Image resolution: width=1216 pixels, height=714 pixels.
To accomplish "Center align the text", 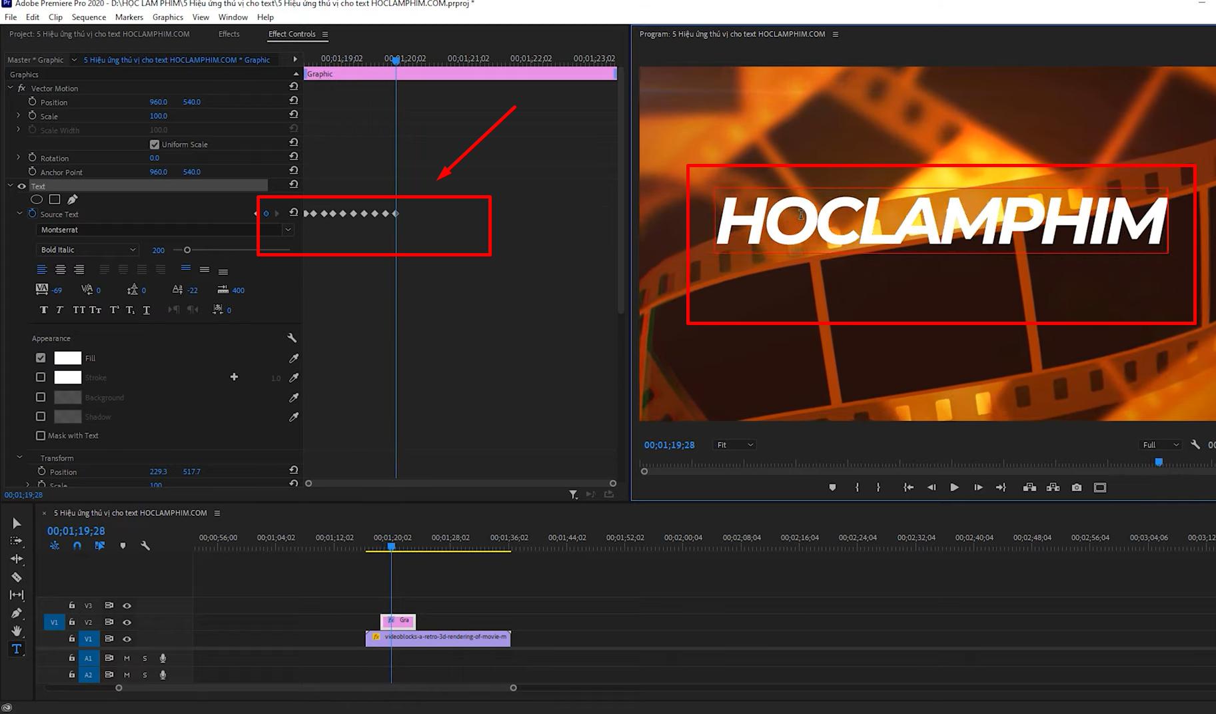I will coord(61,270).
